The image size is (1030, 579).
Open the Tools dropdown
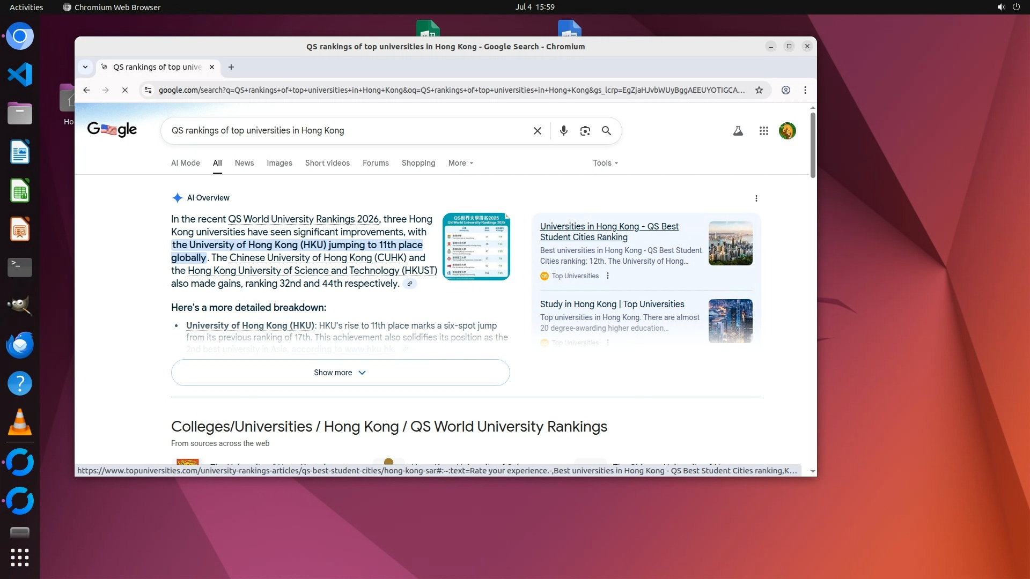coord(605,163)
